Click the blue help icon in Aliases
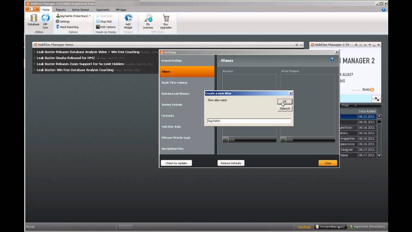412x232 pixels. 332,59
